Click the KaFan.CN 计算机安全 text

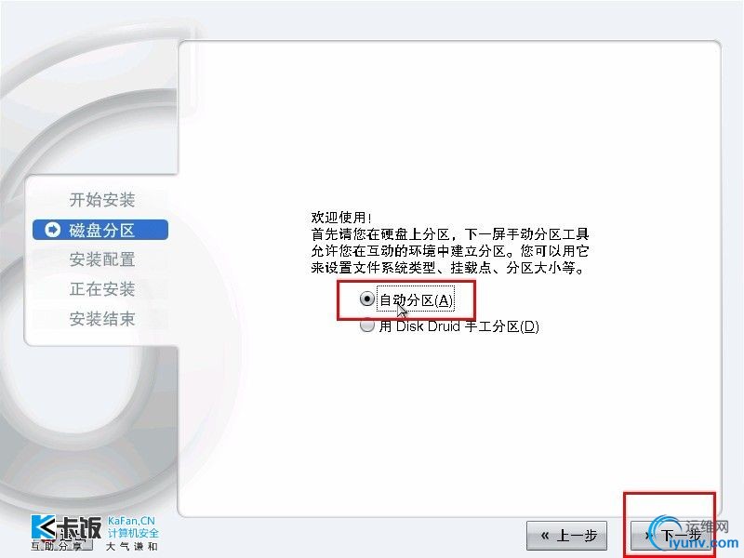pos(133,527)
